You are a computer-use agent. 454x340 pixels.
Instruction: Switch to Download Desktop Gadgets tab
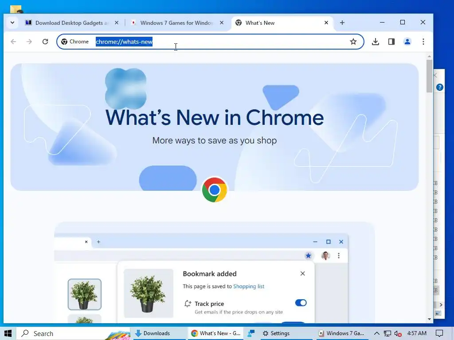coord(72,23)
